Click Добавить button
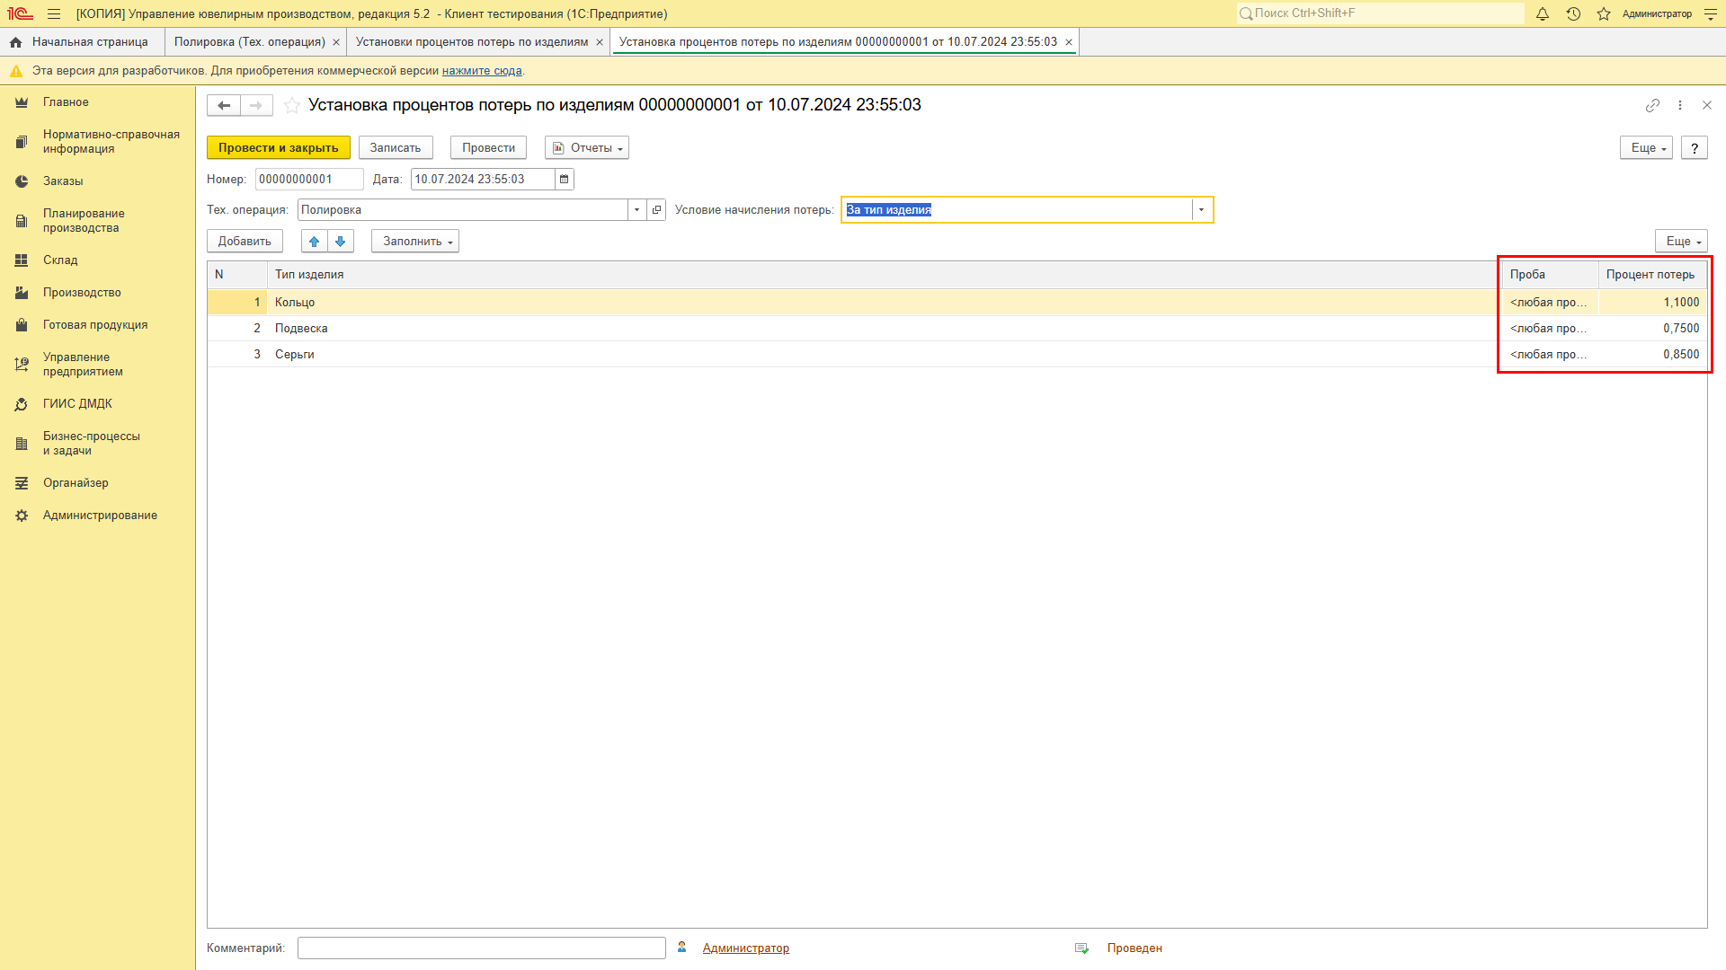This screenshot has height=970, width=1726. (x=245, y=242)
